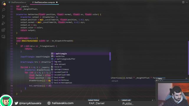The image size is (189, 106).
Task: Click the Twitter bird icon in overlay
Action: [x=17, y=103]
